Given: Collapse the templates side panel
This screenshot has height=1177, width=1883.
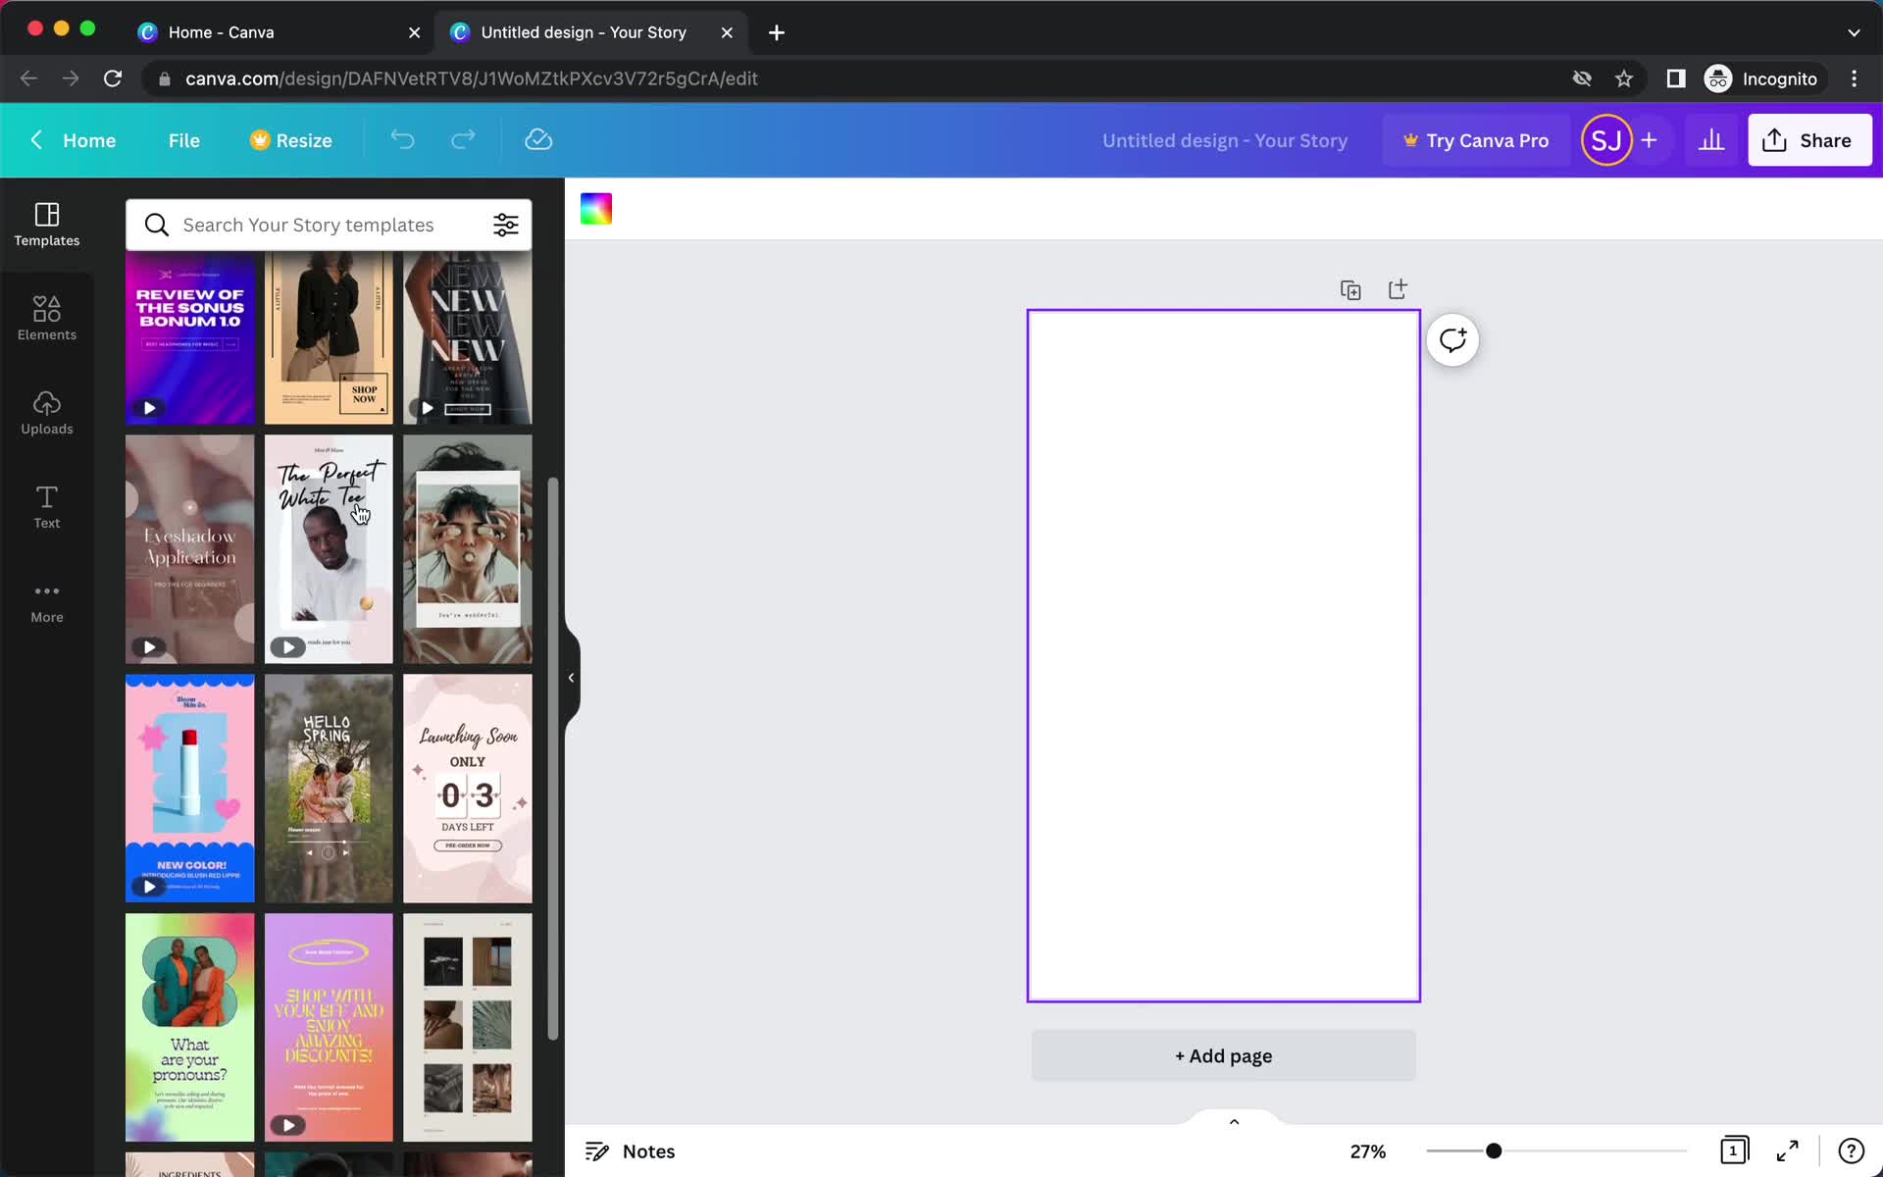Looking at the screenshot, I should [572, 678].
